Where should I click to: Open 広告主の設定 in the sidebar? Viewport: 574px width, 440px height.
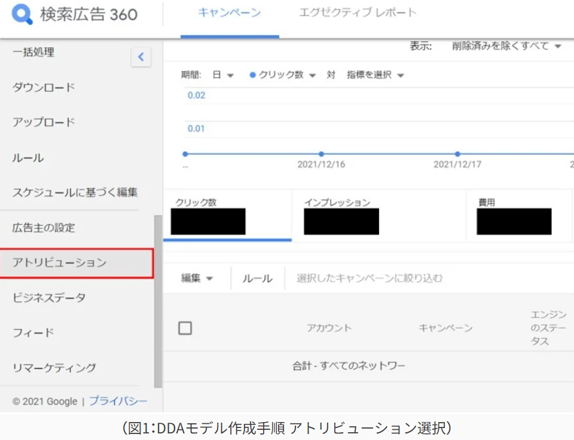(44, 228)
